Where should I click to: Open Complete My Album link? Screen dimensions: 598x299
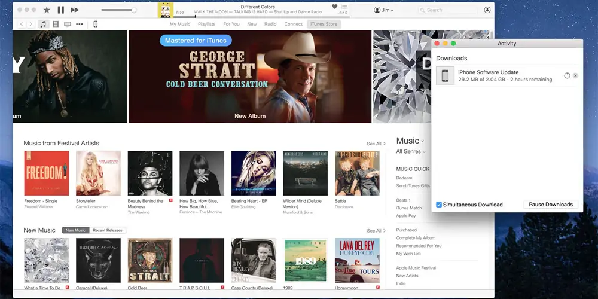coord(416,238)
